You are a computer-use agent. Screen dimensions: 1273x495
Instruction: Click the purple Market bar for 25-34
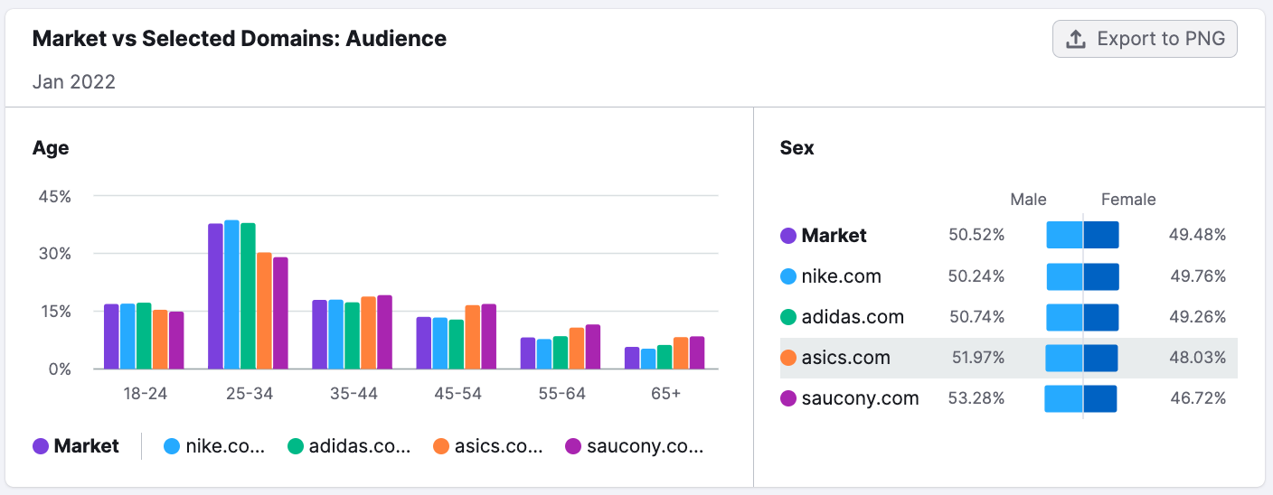(215, 296)
